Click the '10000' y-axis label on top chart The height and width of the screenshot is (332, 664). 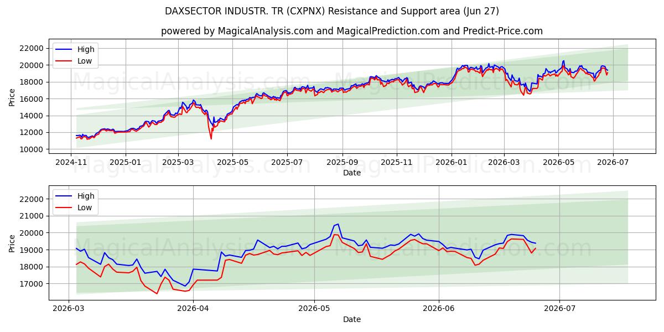pyautogui.click(x=32, y=149)
